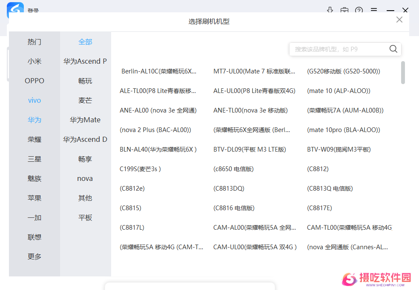Select 苹果 in brand list
This screenshot has width=419, height=290.
tap(34, 198)
